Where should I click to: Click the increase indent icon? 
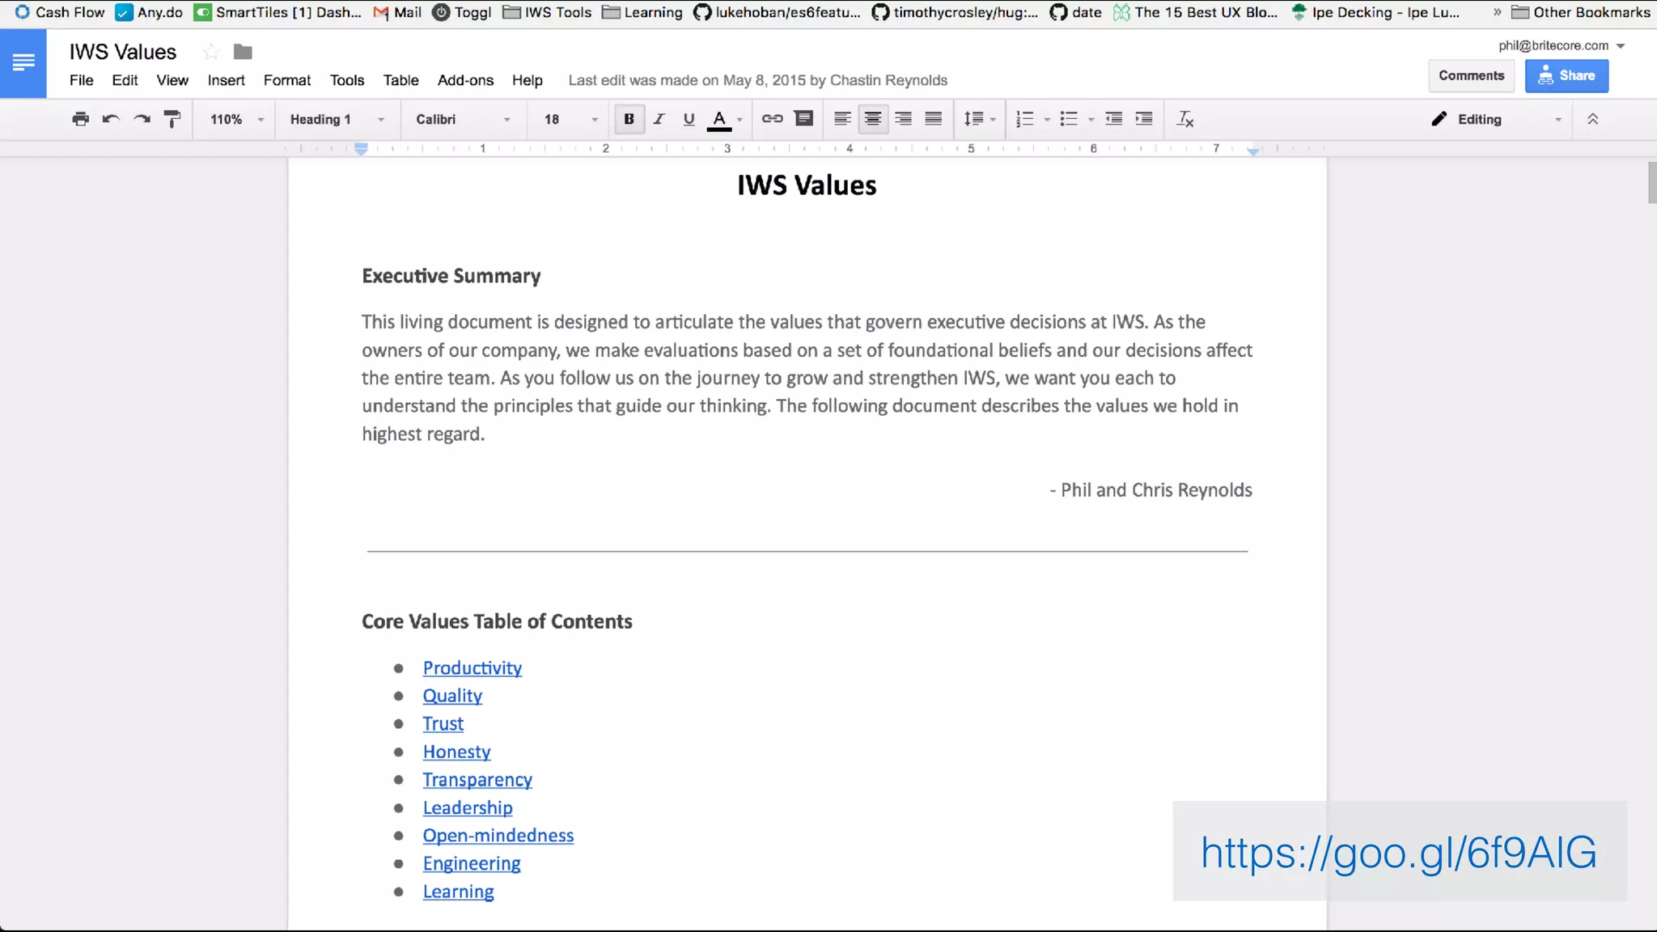pyautogui.click(x=1144, y=119)
